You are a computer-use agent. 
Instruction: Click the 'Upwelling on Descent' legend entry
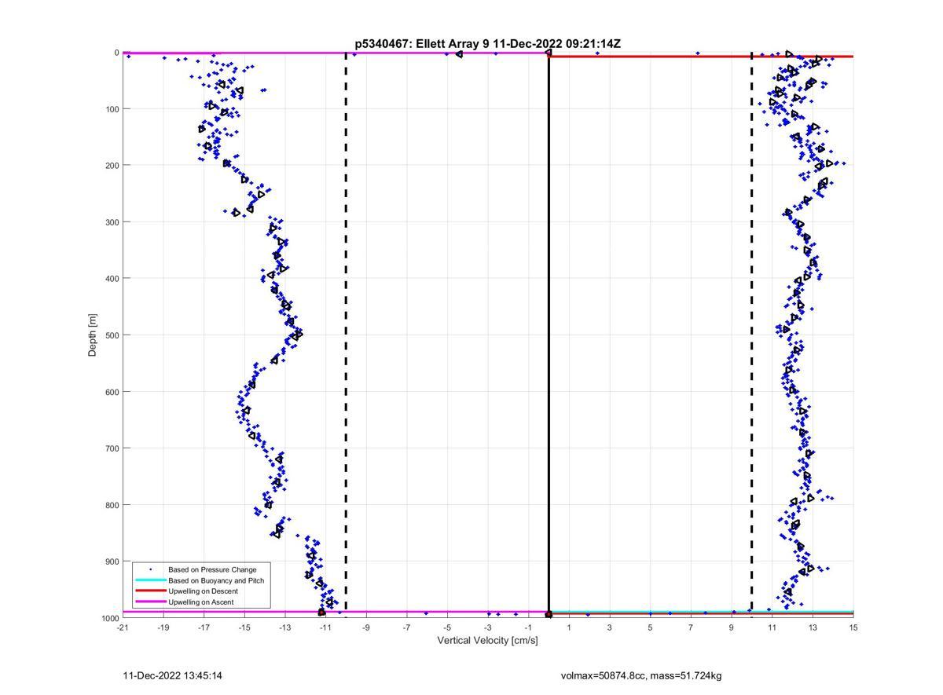pyautogui.click(x=203, y=591)
